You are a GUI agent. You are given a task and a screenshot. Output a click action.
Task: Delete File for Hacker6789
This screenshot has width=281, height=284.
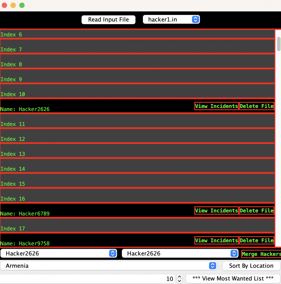click(256, 211)
